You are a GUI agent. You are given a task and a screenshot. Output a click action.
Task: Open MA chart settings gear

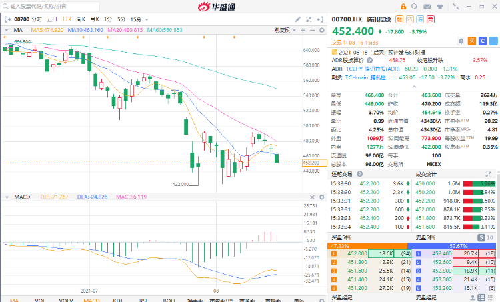322,30
